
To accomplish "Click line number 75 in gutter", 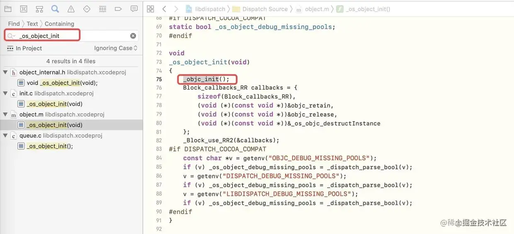I will coord(159,79).
